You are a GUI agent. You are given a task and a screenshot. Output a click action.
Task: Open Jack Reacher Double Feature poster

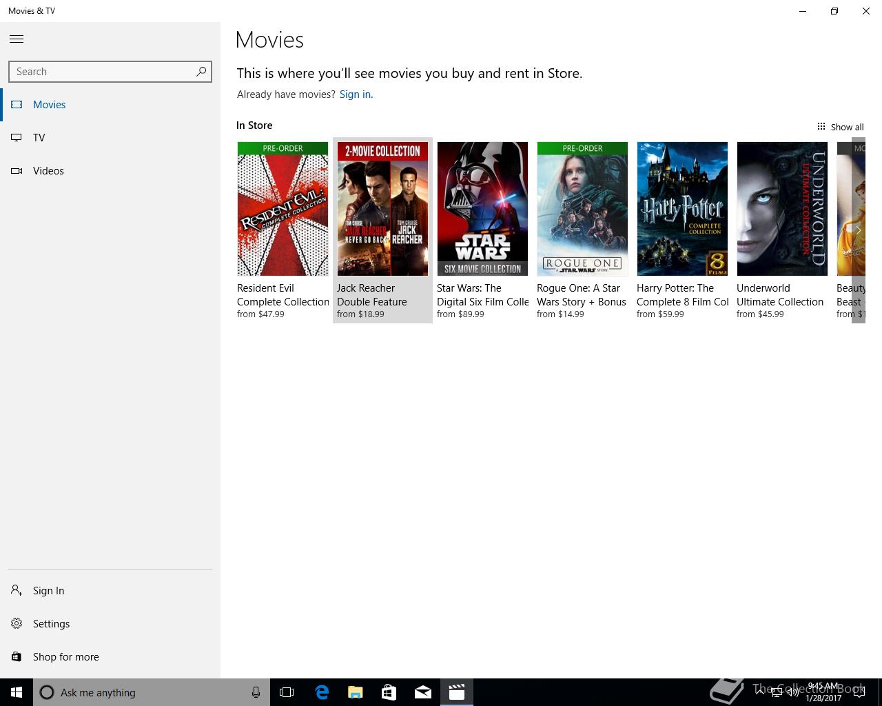(382, 209)
